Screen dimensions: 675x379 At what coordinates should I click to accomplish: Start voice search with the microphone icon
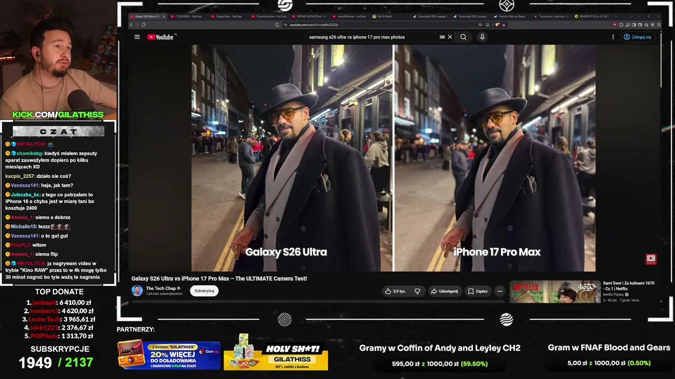pyautogui.click(x=482, y=37)
